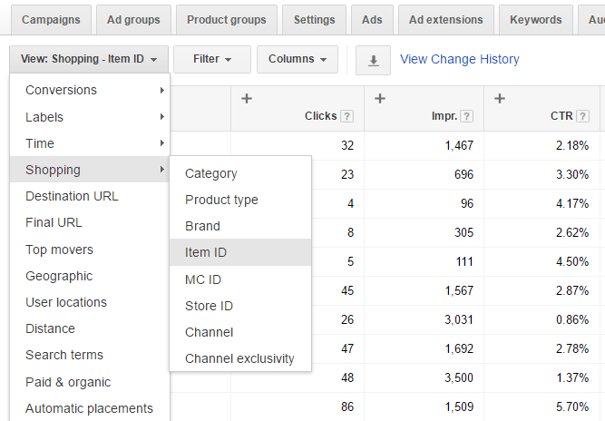
Task: Open View Change History link
Action: (459, 59)
